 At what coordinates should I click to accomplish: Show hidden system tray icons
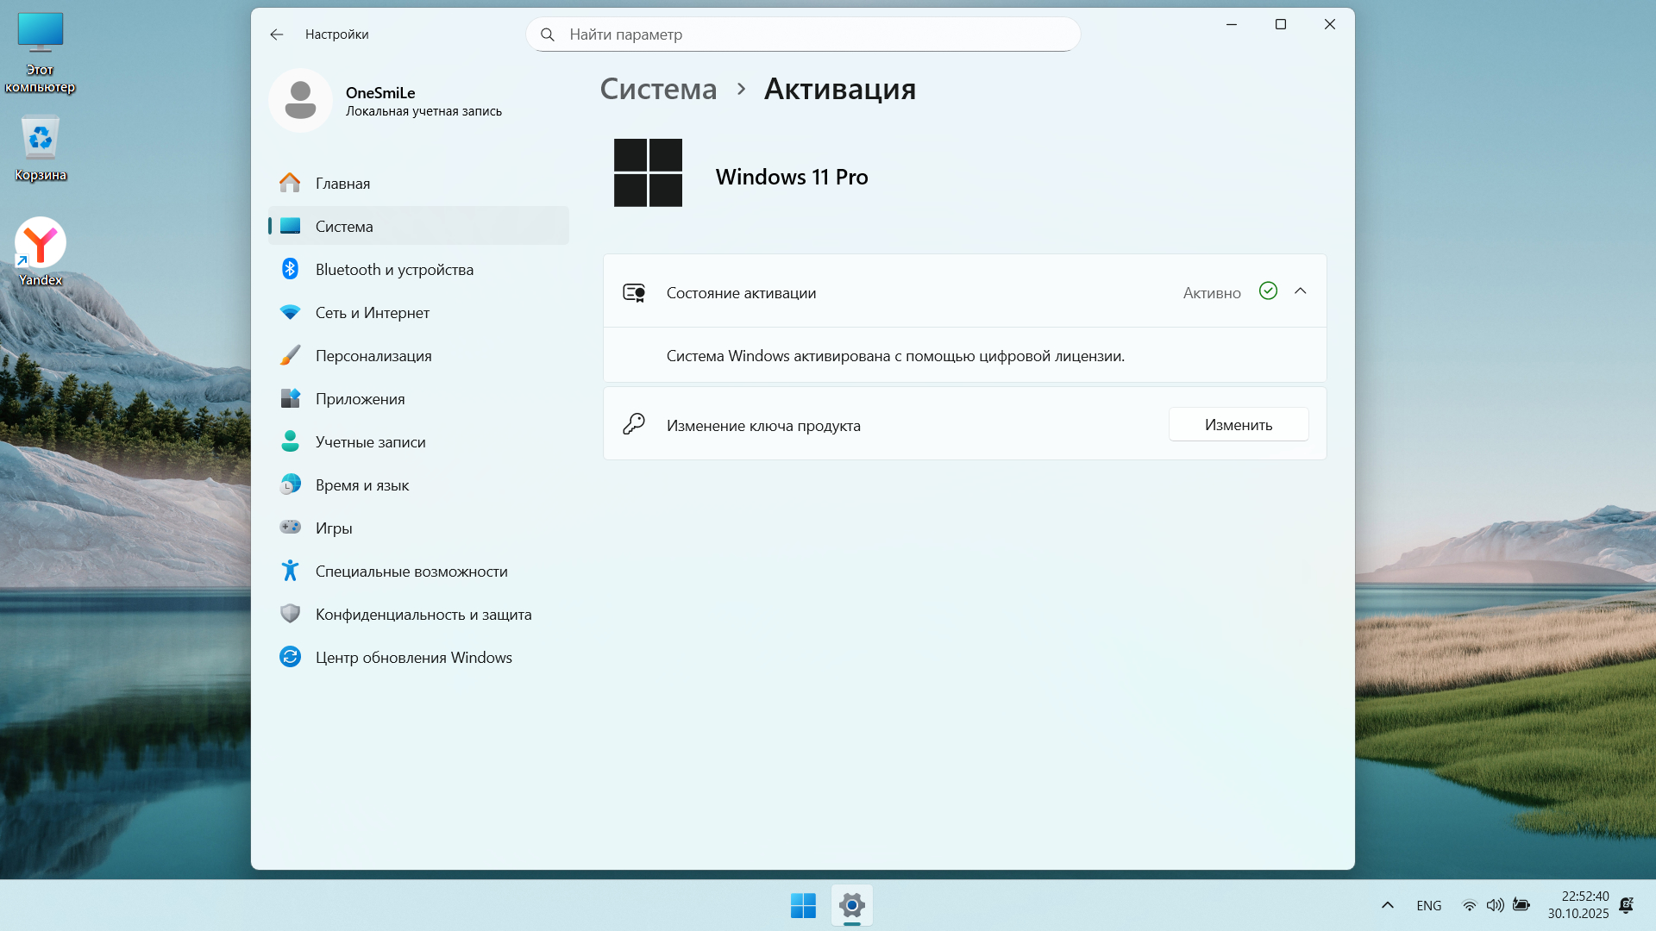point(1387,905)
